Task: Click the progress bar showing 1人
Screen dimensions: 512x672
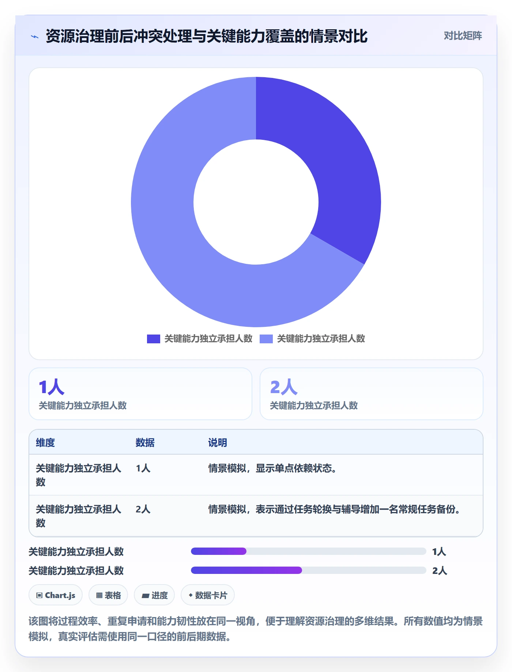Action: [x=308, y=551]
